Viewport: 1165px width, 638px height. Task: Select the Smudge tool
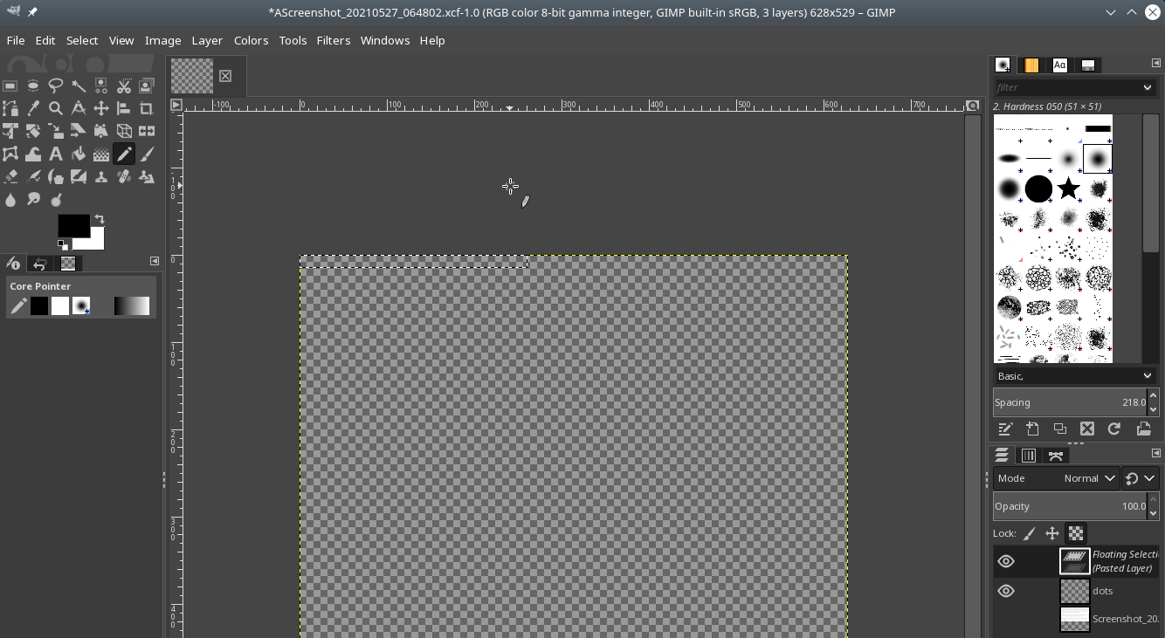[33, 199]
